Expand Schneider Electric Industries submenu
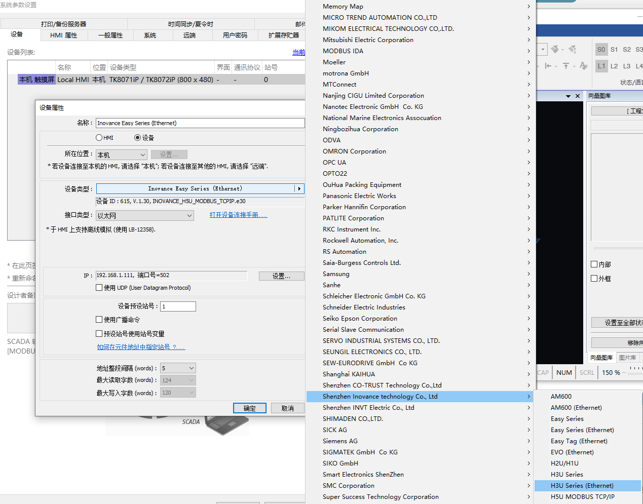Viewport: 643px width, 504px height. click(419, 307)
